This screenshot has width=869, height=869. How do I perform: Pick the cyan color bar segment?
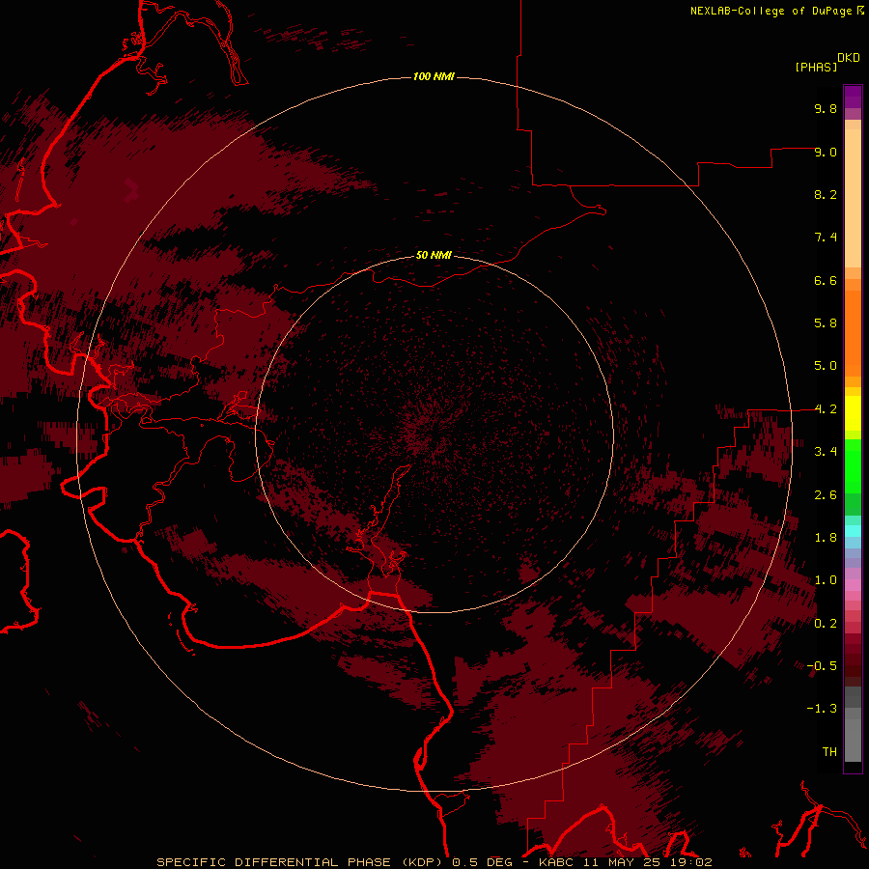pos(853,531)
